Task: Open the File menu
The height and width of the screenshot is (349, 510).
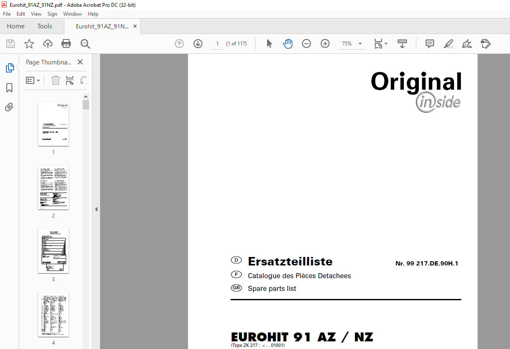Action: click(7, 14)
